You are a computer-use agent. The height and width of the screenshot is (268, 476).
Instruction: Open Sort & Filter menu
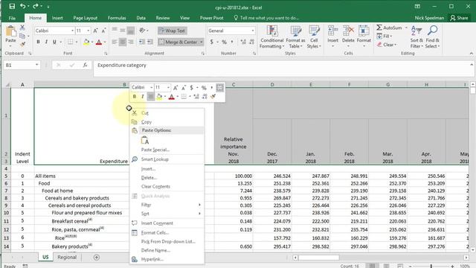pyautogui.click(x=416, y=36)
